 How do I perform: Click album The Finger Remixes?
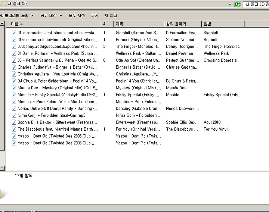point(222,46)
